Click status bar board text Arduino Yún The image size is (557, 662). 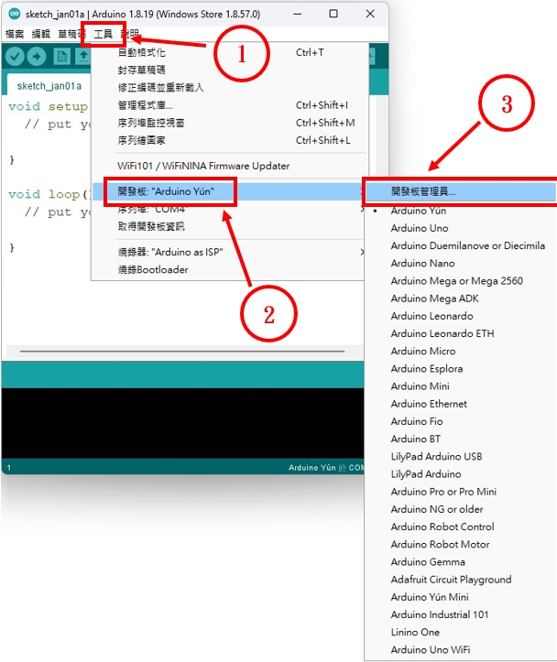(312, 468)
